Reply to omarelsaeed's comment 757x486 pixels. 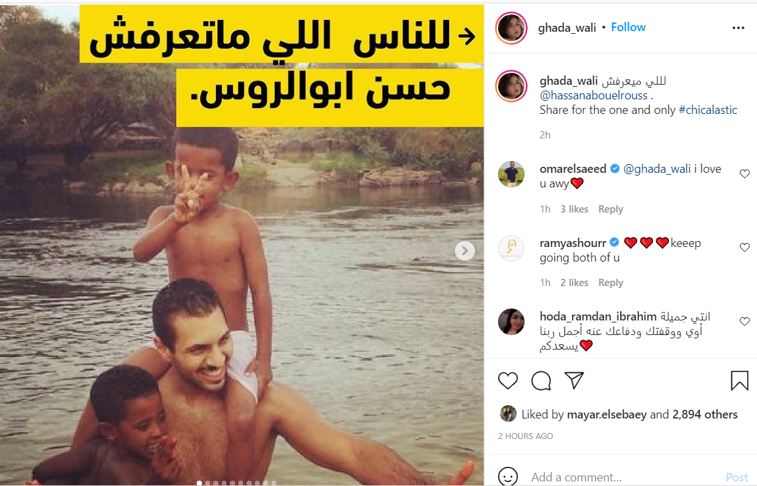point(610,209)
